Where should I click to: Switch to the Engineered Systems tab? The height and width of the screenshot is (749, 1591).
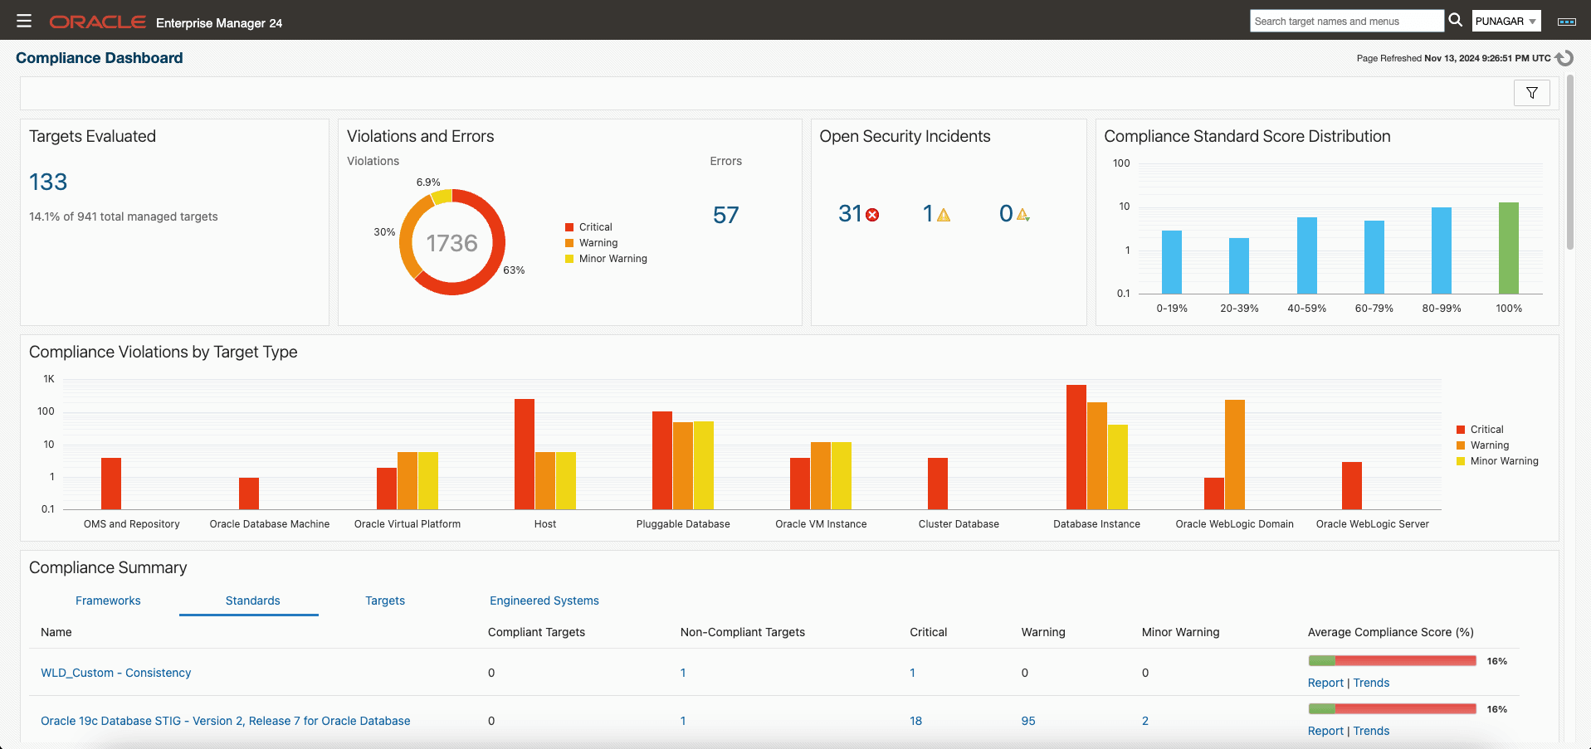544,601
